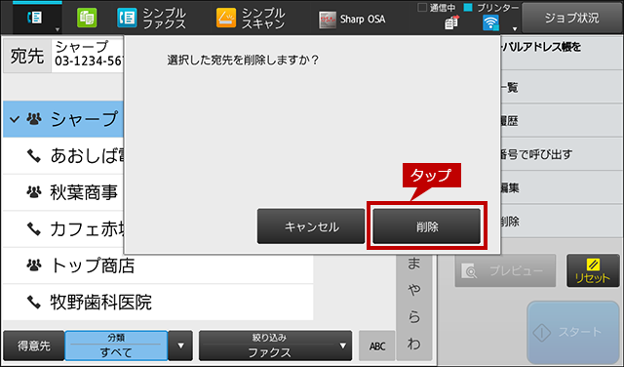Open the 履歴 history menu item
This screenshot has height=367, width=624.
[562, 121]
